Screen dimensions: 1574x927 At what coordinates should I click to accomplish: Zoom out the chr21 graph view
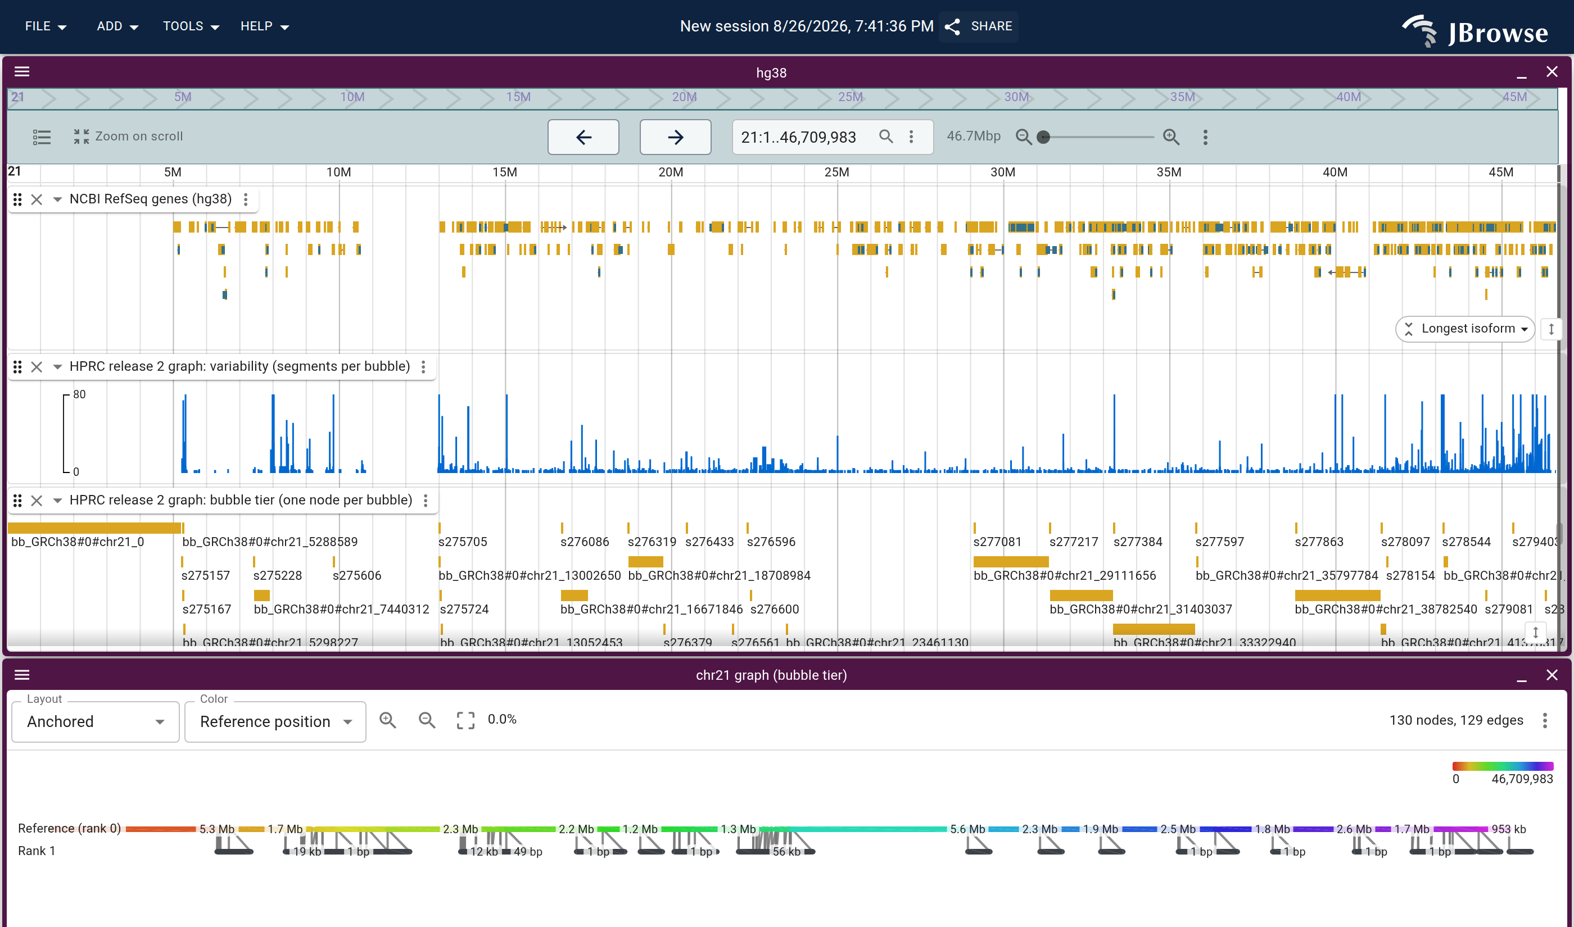coord(427,720)
